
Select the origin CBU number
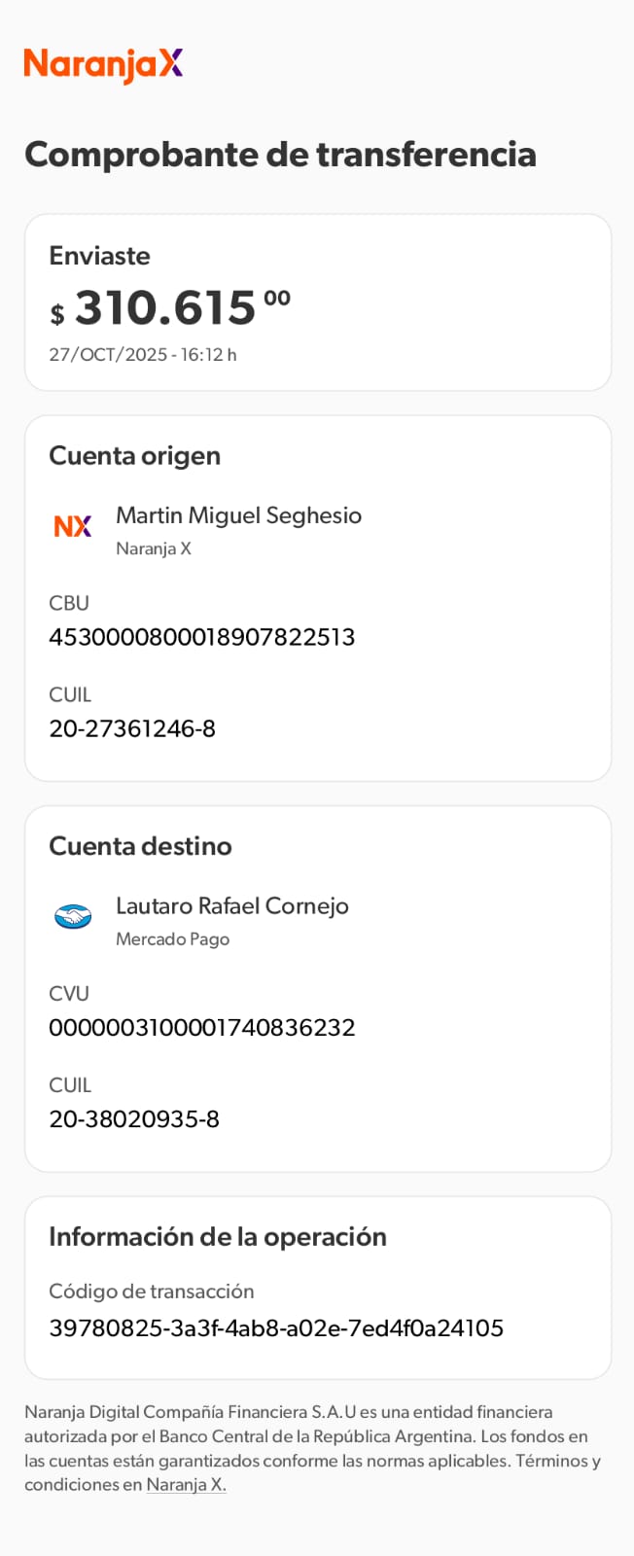[x=201, y=637]
